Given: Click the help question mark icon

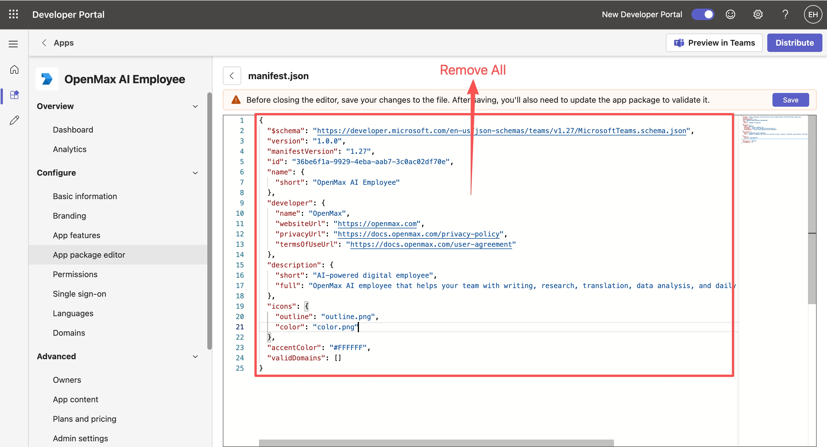Looking at the screenshot, I should point(785,14).
